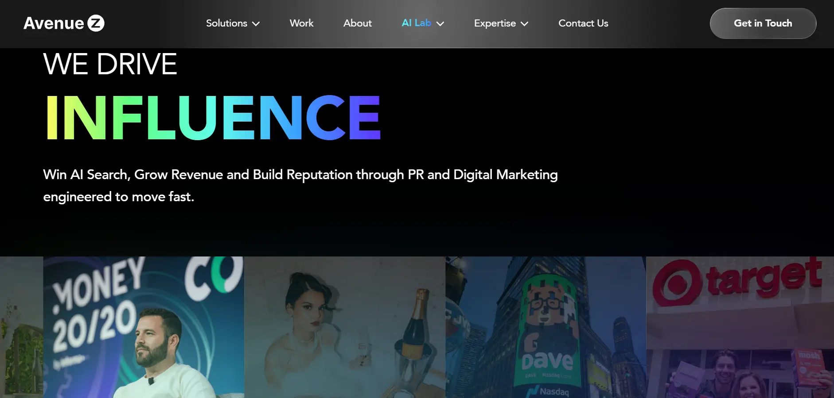This screenshot has width=834, height=398.
Task: Expand the Expertise dropdown chevron
Action: [x=524, y=24]
